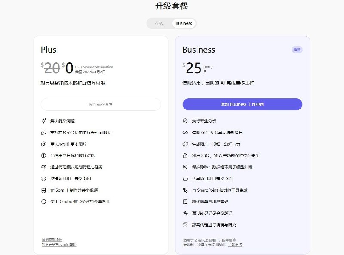Click the image icon beside 更快地创作更多图片
The image size is (344, 255).
click(x=43, y=144)
